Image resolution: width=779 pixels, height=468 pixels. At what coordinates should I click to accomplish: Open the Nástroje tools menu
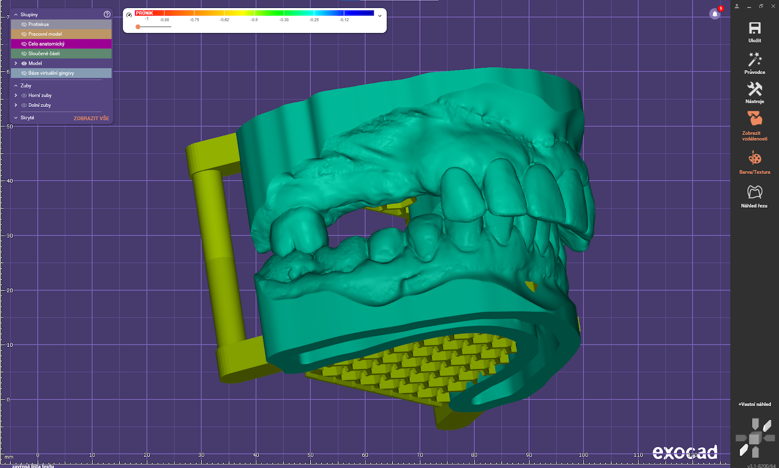click(755, 89)
